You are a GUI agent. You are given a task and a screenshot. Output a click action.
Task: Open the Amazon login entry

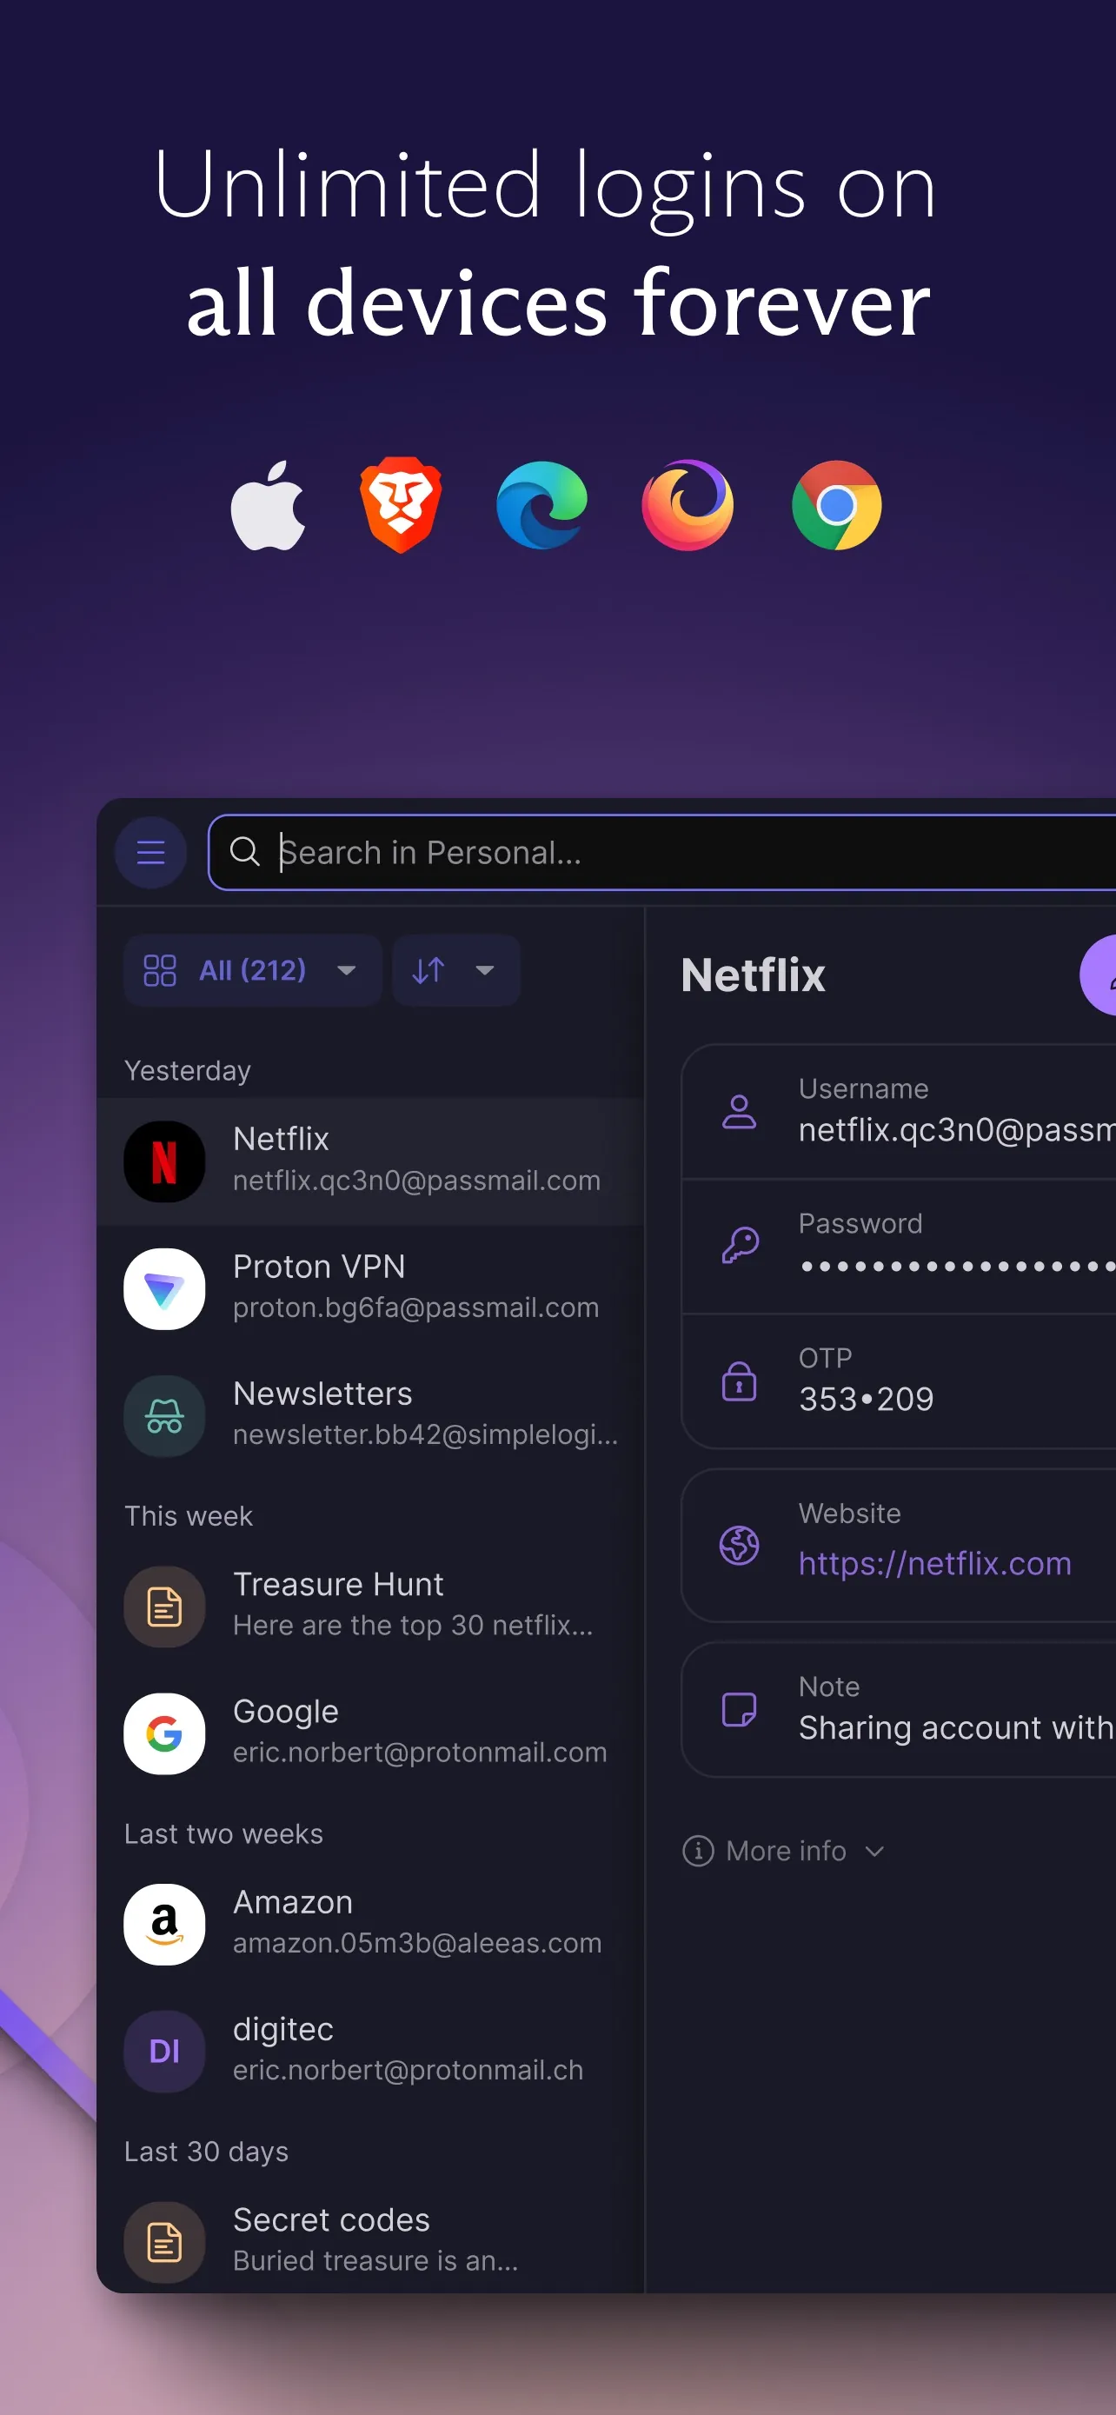click(370, 1924)
